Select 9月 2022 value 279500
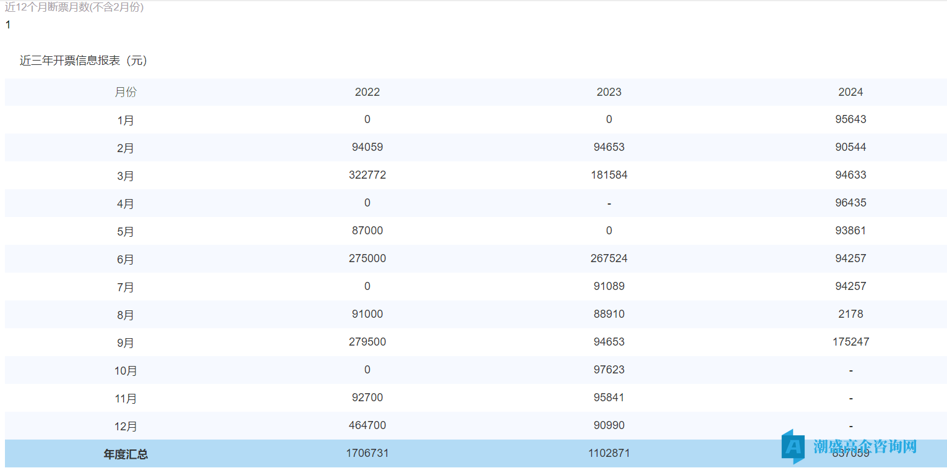 (367, 342)
